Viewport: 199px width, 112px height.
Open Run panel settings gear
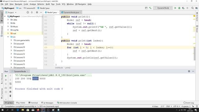(x=189, y=71)
